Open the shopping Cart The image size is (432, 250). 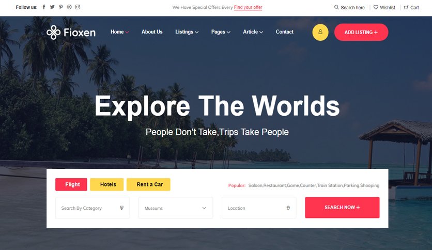(411, 7)
